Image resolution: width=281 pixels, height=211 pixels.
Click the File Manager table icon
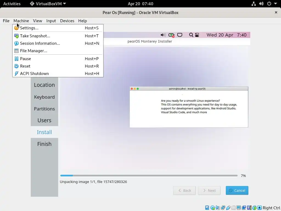(16, 51)
